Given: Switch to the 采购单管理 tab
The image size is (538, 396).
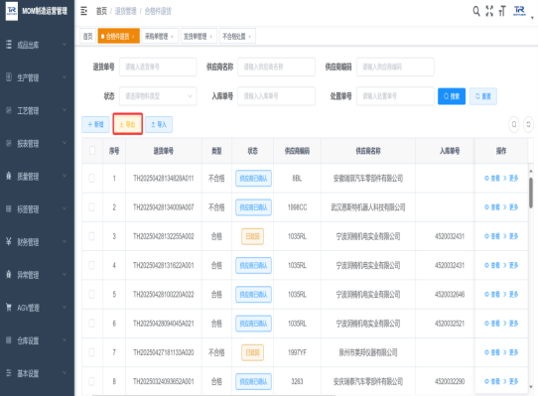Looking at the screenshot, I should coord(160,36).
